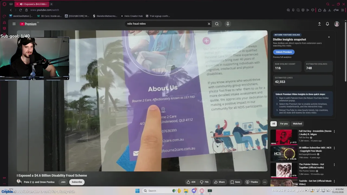This screenshot has height=195, width=347.
Task: Like the video with 42K thumbs up
Action: coord(191,182)
